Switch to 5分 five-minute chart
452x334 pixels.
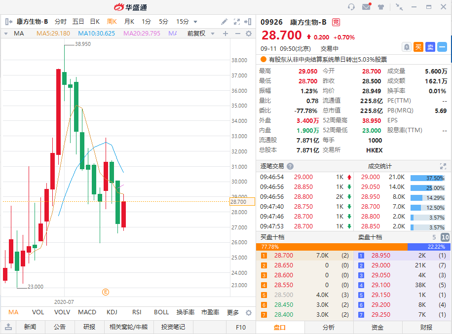(x=163, y=22)
